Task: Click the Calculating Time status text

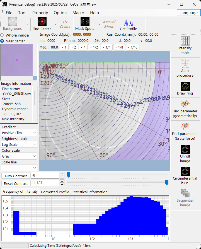Action: pos(60,245)
